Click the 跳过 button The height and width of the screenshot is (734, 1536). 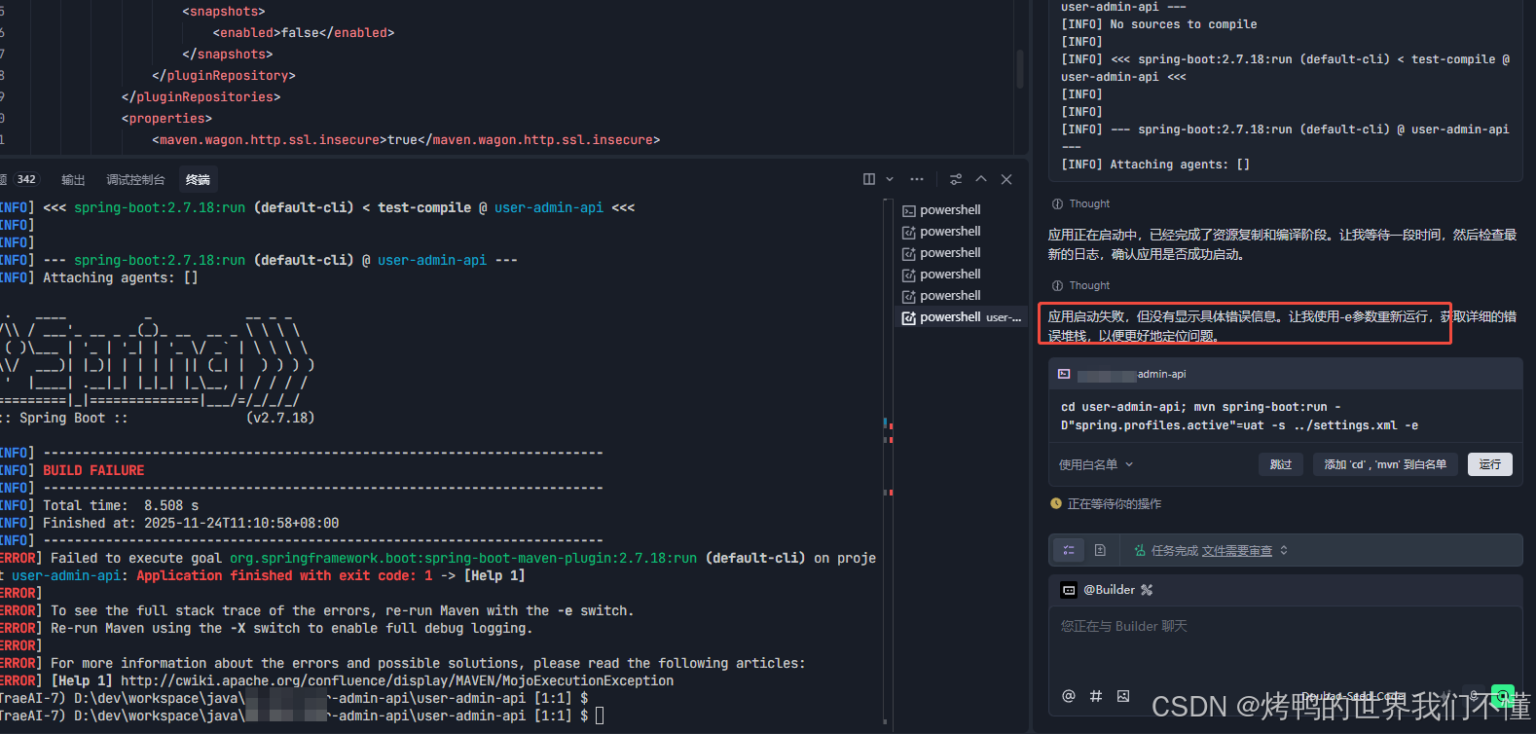coord(1281,464)
